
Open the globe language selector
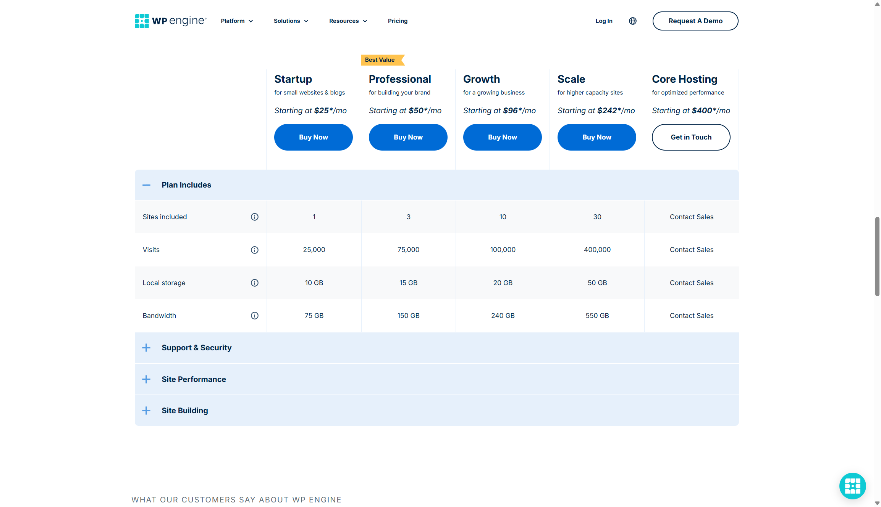[x=632, y=21]
